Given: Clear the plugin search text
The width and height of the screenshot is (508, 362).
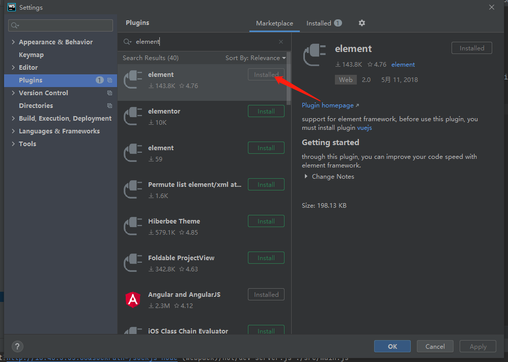Looking at the screenshot, I should pyautogui.click(x=281, y=42).
